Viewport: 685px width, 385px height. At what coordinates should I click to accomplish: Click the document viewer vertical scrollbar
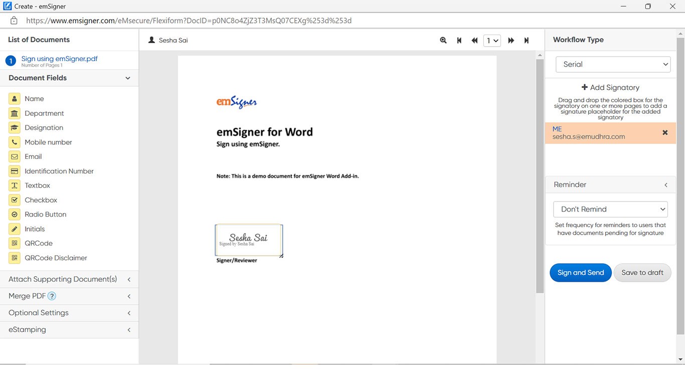[540, 176]
